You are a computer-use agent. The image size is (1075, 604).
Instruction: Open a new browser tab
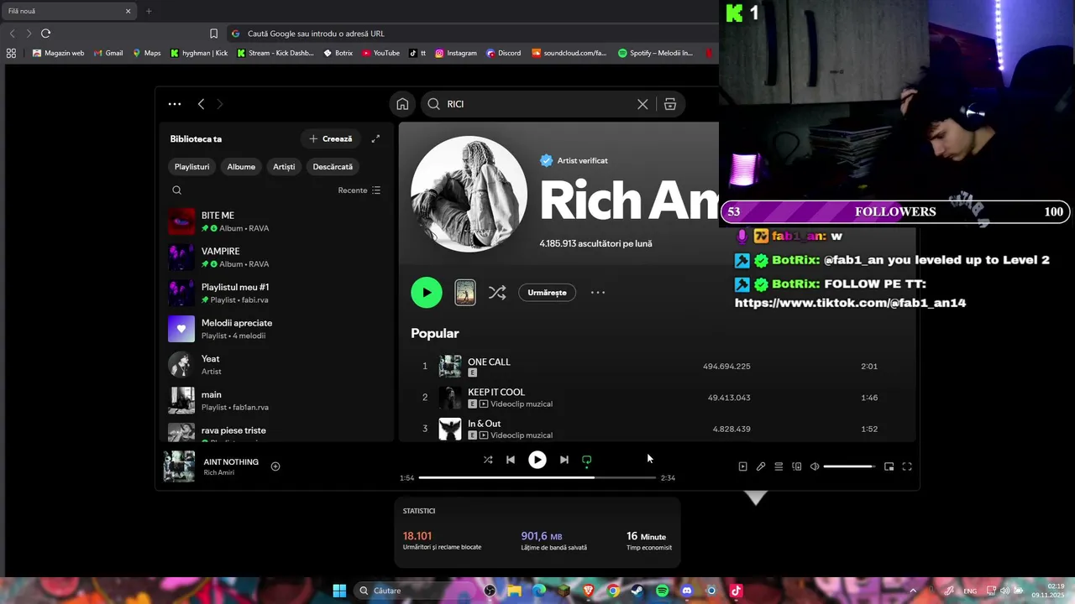click(x=149, y=11)
